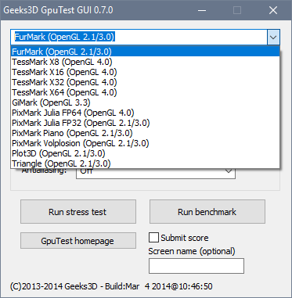Enable the Submit score checkbox
This screenshot has height=298, width=292.
153,238
